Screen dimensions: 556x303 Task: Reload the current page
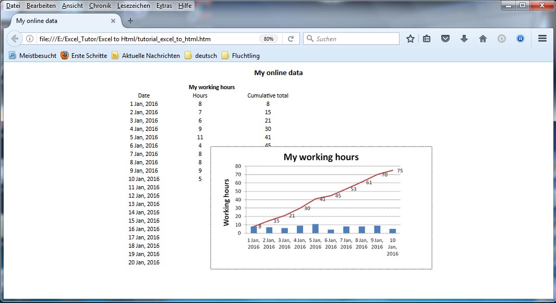pos(291,39)
